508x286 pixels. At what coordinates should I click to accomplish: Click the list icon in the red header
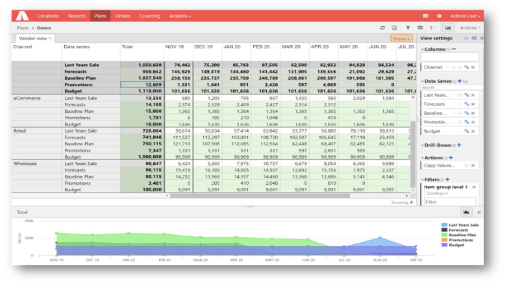426,16
